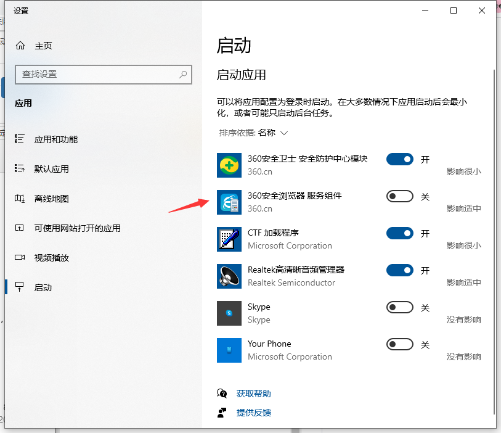Viewport: 501px width, 433px height.
Task: Click the 视频播放 video icon in sidebar
Action: 21,258
